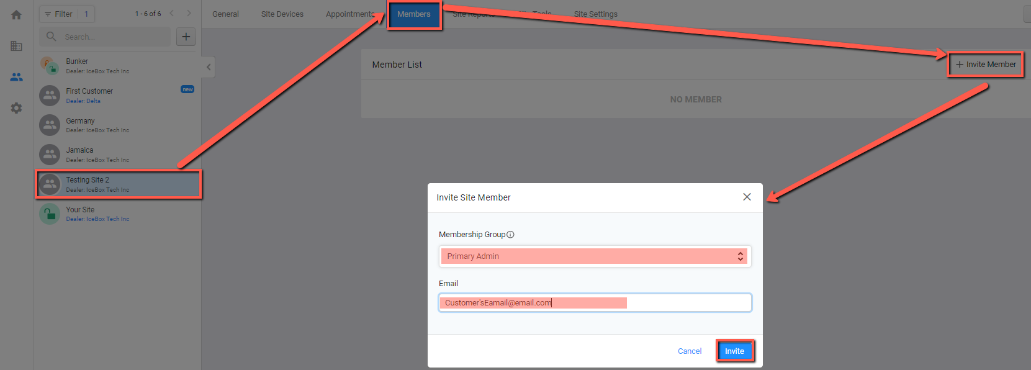The width and height of the screenshot is (1031, 370).
Task: Open the settings gear icon
Action: tap(17, 108)
